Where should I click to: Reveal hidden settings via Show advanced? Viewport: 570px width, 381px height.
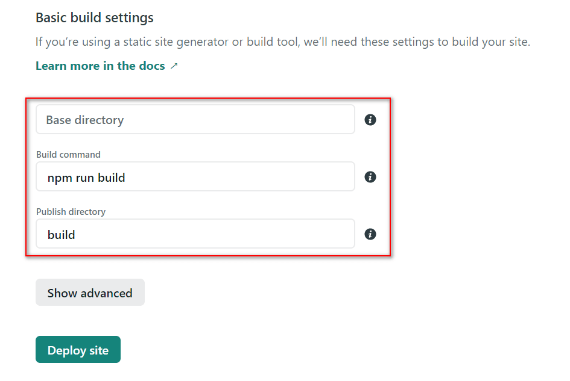point(90,293)
